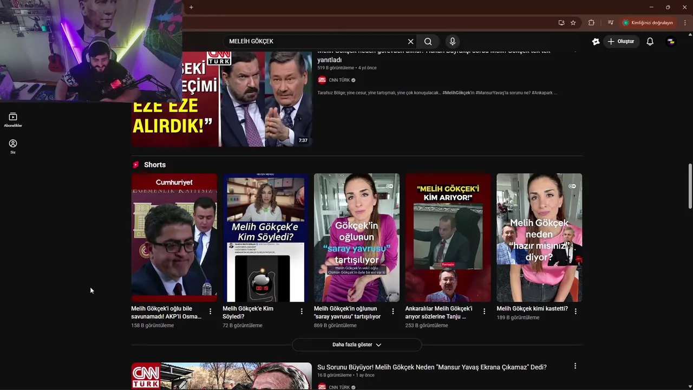Viewport: 693px width, 390px height.
Task: Open the 'neden hazır mısınız diyor' short thumbnail
Action: (x=539, y=237)
